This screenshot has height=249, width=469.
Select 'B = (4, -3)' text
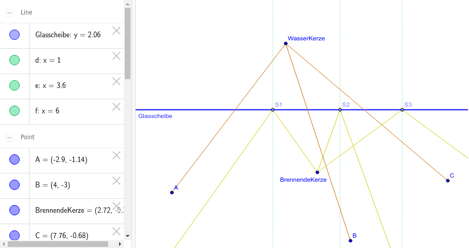pyautogui.click(x=53, y=185)
